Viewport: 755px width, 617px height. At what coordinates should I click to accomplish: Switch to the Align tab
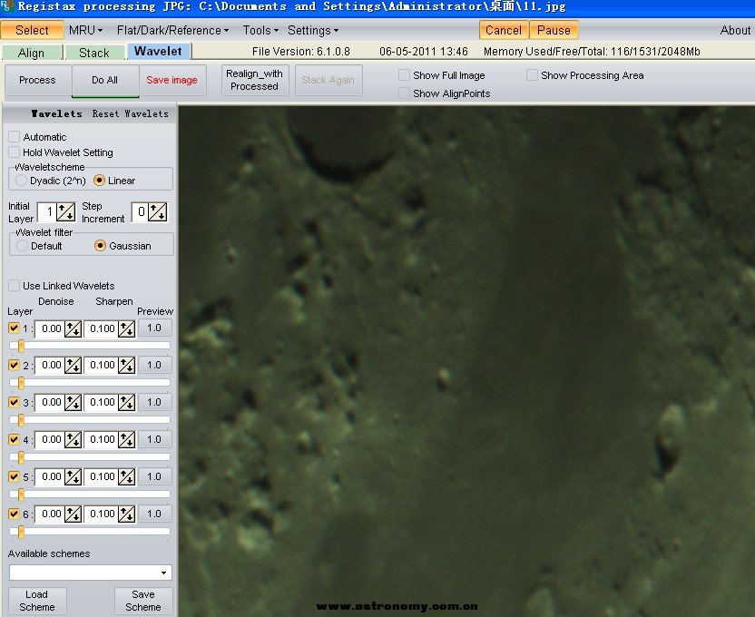pos(31,53)
